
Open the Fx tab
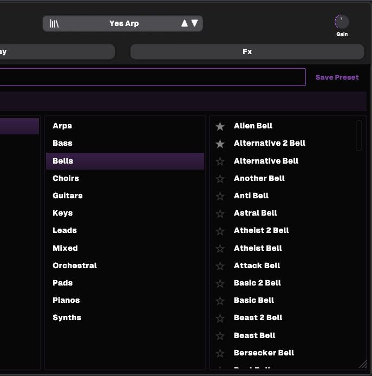point(247,51)
